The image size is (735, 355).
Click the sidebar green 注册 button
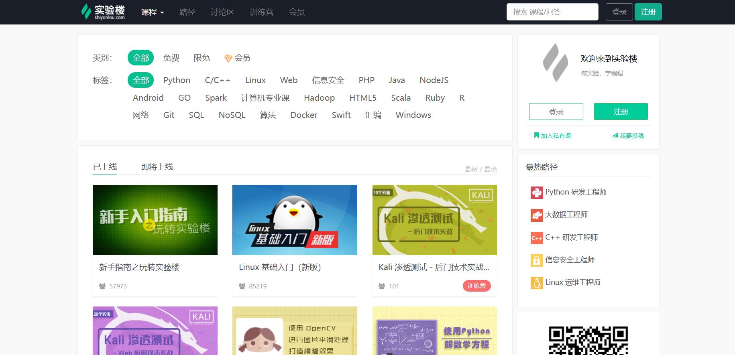coord(621,112)
